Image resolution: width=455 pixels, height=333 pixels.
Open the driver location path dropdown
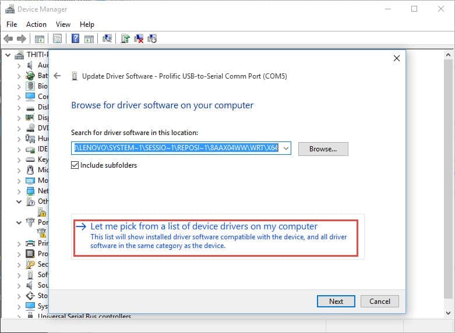[285, 148]
